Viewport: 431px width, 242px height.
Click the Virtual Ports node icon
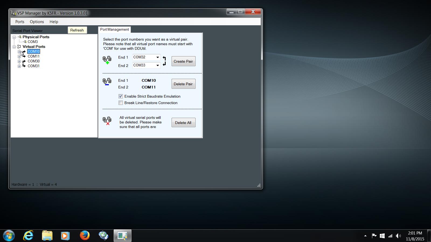click(x=19, y=47)
